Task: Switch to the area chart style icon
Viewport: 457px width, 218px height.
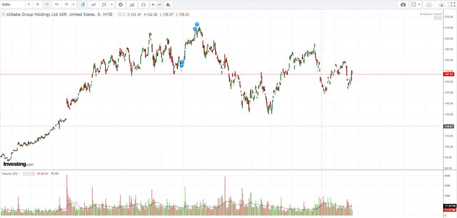Action: click(93, 4)
